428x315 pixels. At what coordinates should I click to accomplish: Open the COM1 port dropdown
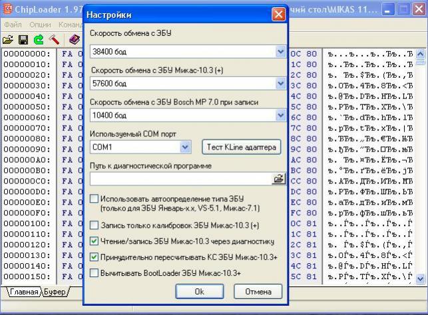[185, 147]
